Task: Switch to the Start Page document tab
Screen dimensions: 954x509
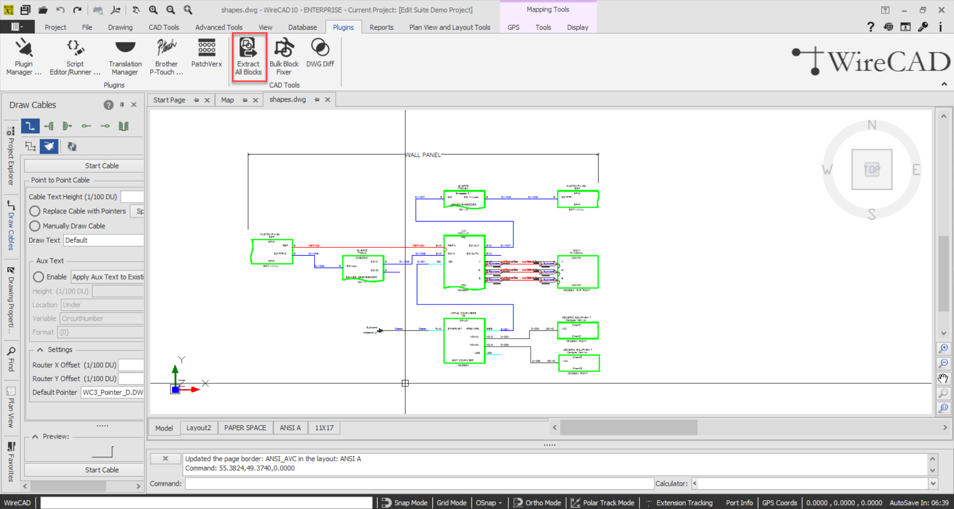Action: click(x=169, y=100)
